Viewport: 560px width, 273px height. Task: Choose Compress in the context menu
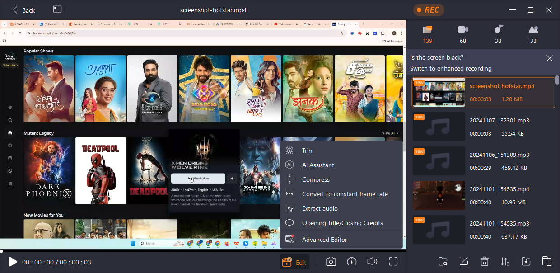coord(316,179)
